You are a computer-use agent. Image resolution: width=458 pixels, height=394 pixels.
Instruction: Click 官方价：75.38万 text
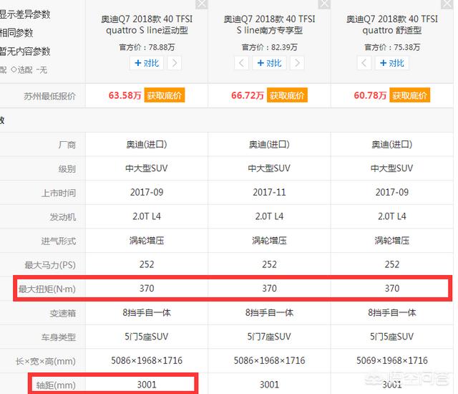point(392,47)
